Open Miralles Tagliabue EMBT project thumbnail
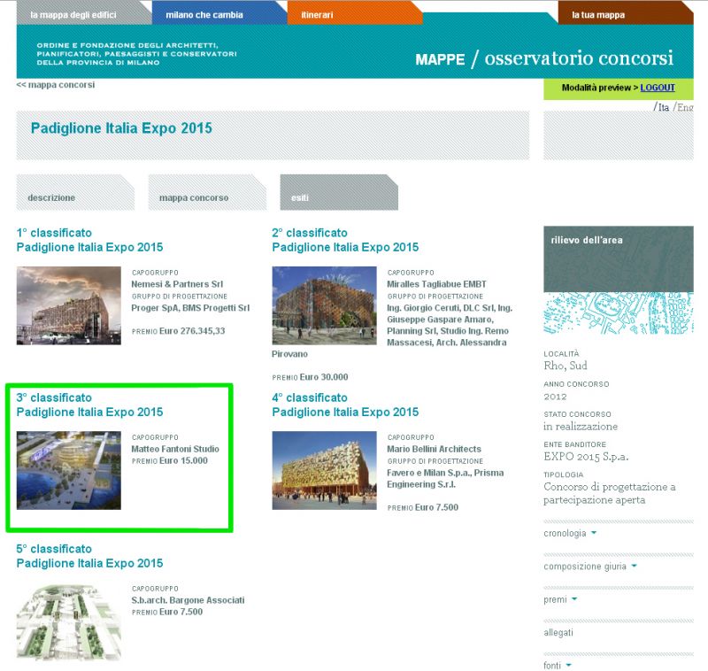Screen dimensions: 708x671 click(x=324, y=305)
